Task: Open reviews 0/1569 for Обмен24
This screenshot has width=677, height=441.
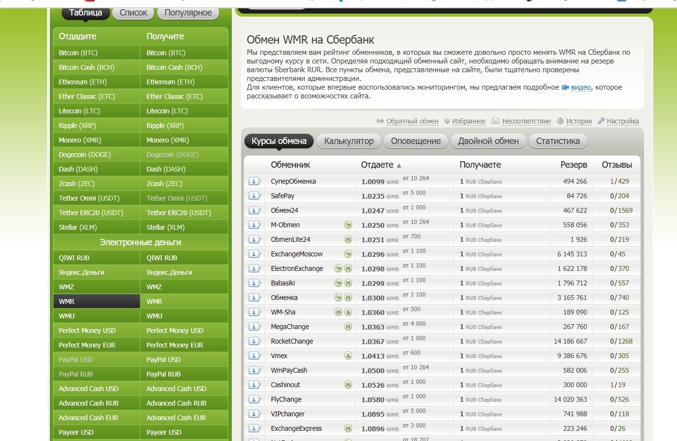Action: point(621,210)
